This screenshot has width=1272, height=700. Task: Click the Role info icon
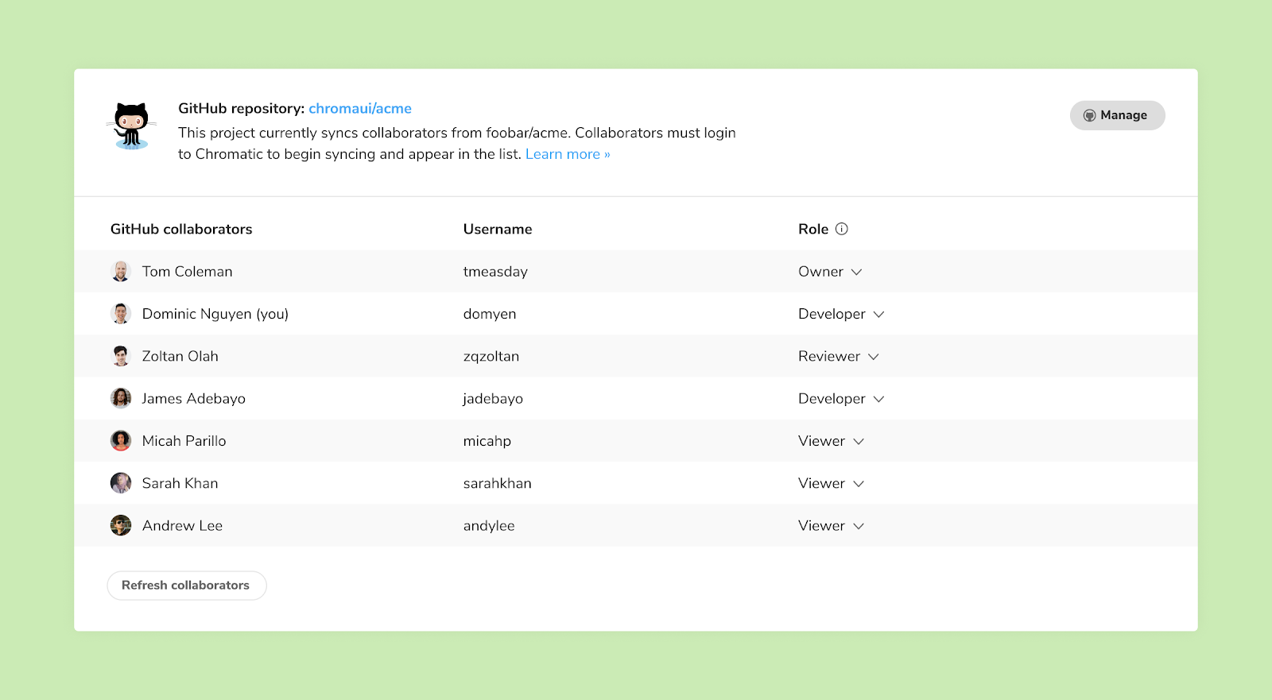(842, 229)
